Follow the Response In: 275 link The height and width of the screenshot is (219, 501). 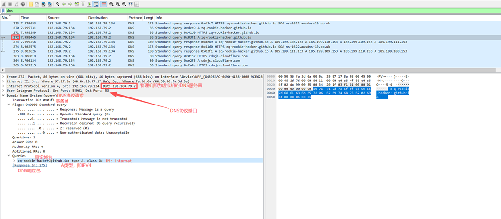[29, 165]
